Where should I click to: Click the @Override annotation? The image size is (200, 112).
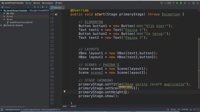(x=79, y=10)
